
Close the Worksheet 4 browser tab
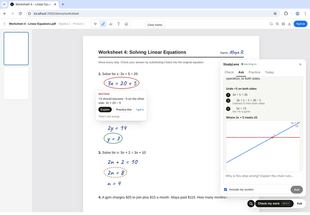(55, 4)
